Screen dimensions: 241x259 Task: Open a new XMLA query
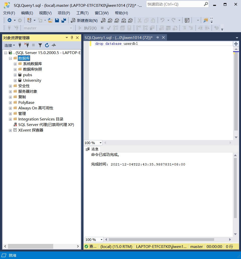click(x=124, y=20)
